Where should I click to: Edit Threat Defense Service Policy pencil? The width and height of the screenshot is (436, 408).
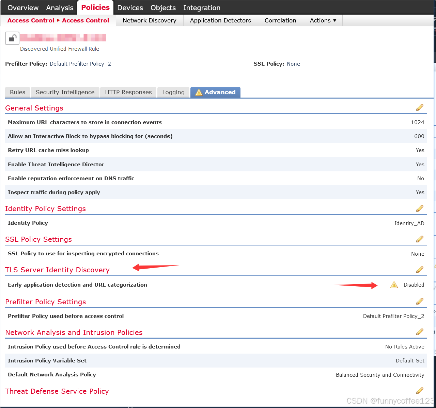click(420, 391)
